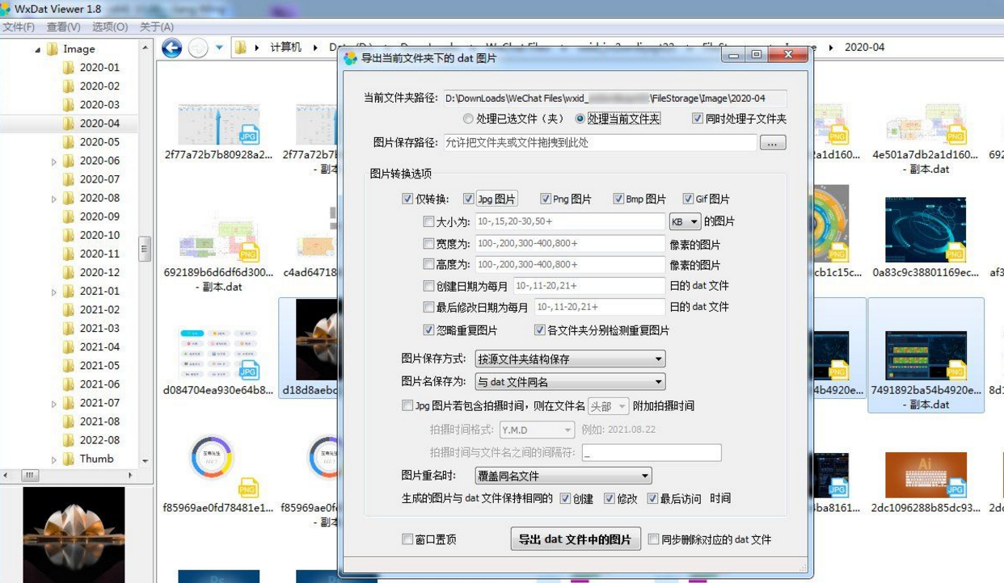Image resolution: width=1004 pixels, height=583 pixels.
Task: Open the KB size unit dropdown
Action: (685, 221)
